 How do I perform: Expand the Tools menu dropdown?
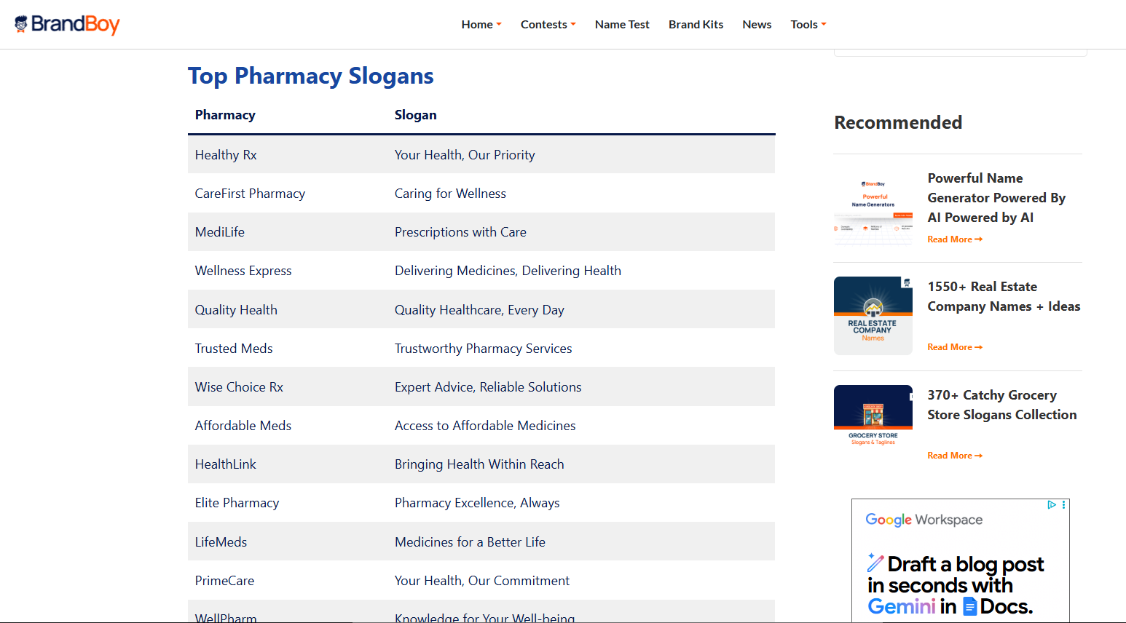point(808,25)
